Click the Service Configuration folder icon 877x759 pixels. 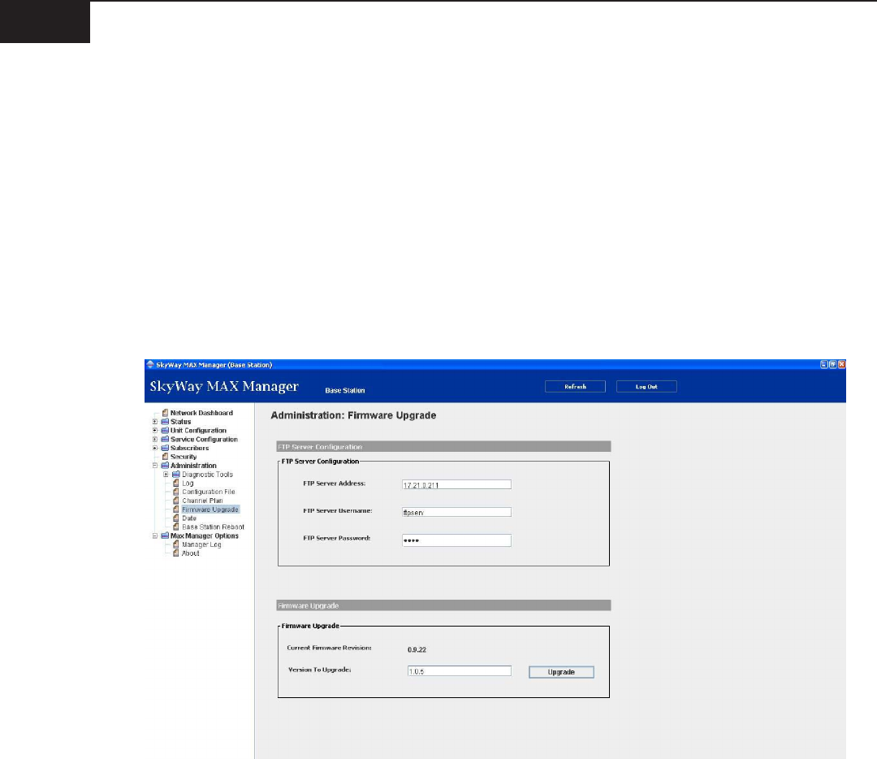165,440
